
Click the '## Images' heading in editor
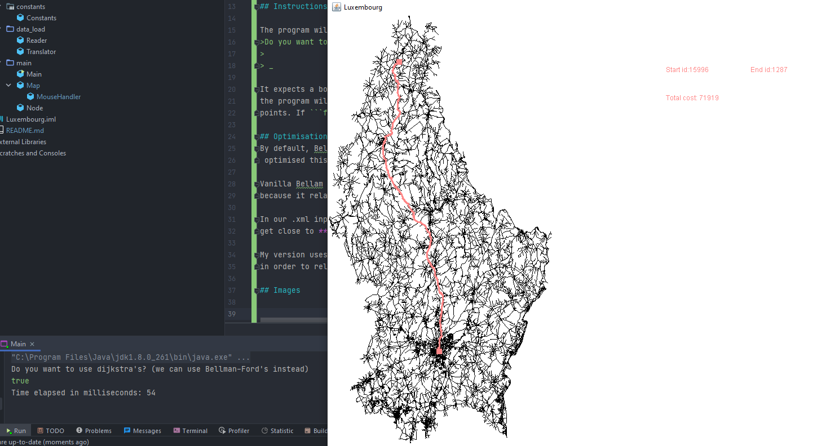[280, 291]
